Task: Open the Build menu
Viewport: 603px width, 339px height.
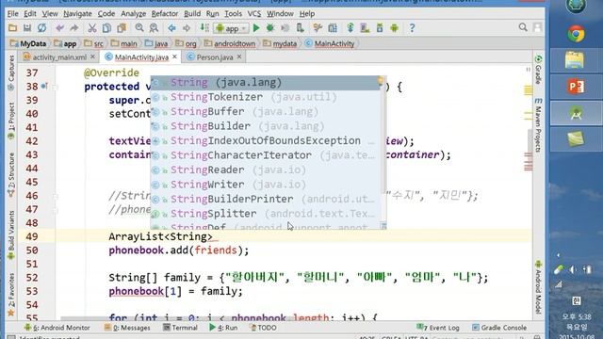Action: [x=192, y=13]
